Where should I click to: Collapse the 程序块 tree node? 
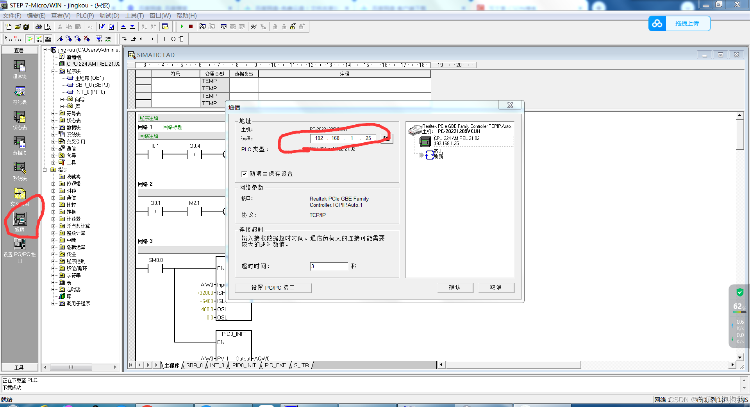[x=54, y=71]
